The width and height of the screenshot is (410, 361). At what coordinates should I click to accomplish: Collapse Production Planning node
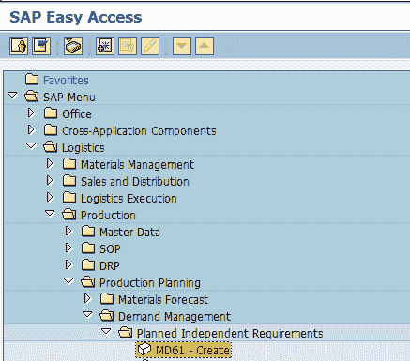(68, 280)
